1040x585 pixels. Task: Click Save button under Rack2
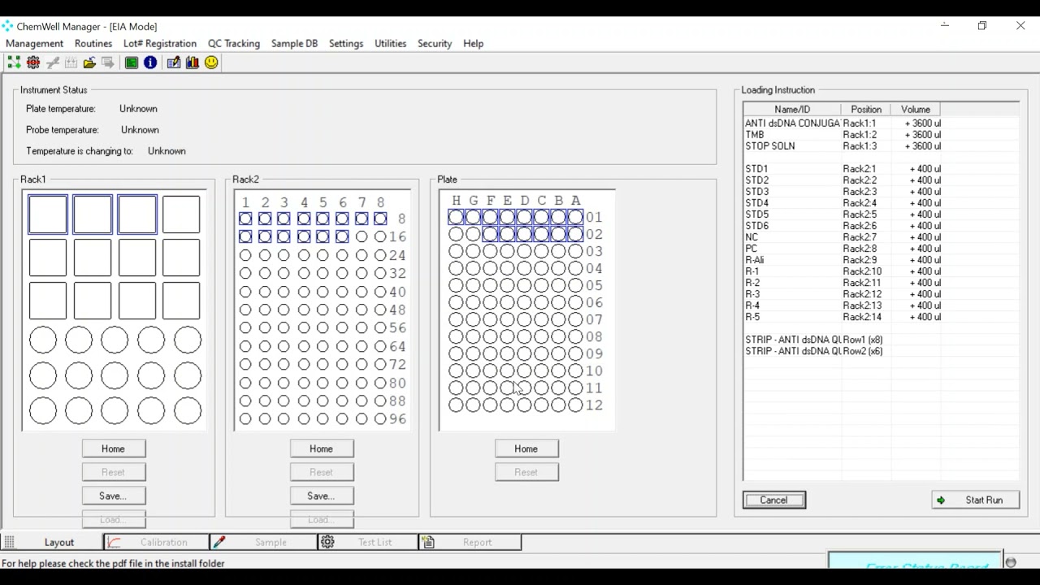click(x=321, y=496)
